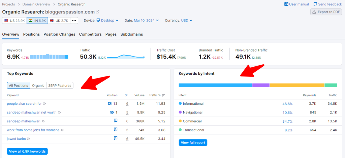
Task: Click the 50.3K traffic value
Action: coord(88,57)
